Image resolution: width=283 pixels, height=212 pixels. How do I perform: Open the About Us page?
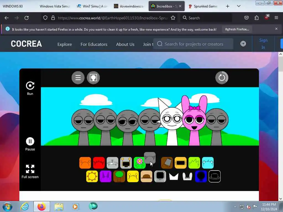pyautogui.click(x=125, y=44)
